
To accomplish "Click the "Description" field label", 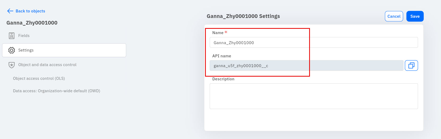I will (x=223, y=79).
